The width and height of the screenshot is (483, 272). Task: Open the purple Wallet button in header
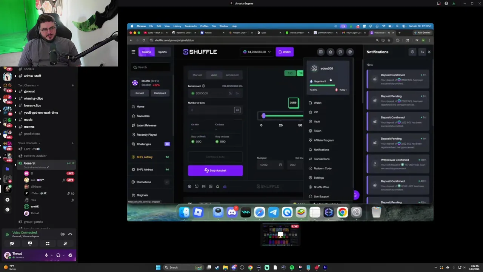pos(285,52)
